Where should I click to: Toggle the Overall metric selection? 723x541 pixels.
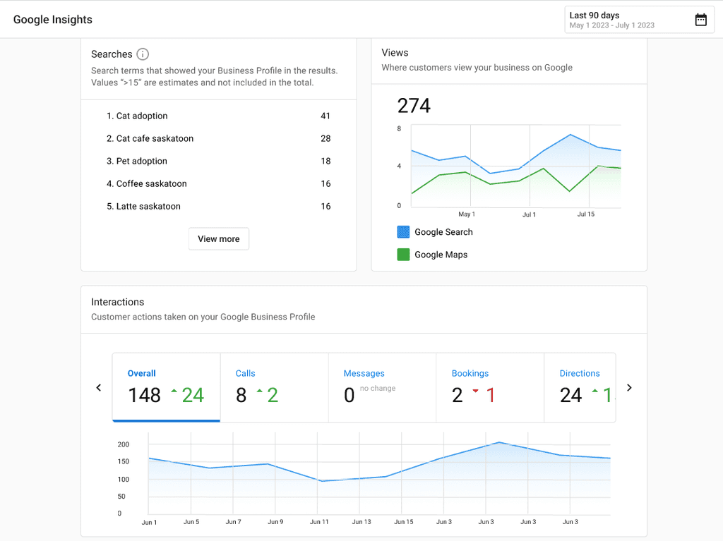coord(166,387)
